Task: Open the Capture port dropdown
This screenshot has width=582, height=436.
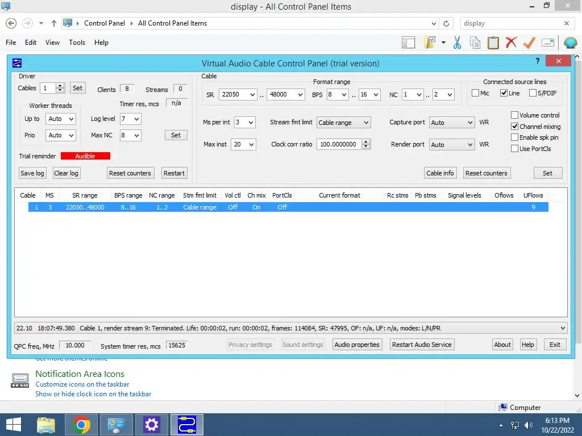Action: 452,123
